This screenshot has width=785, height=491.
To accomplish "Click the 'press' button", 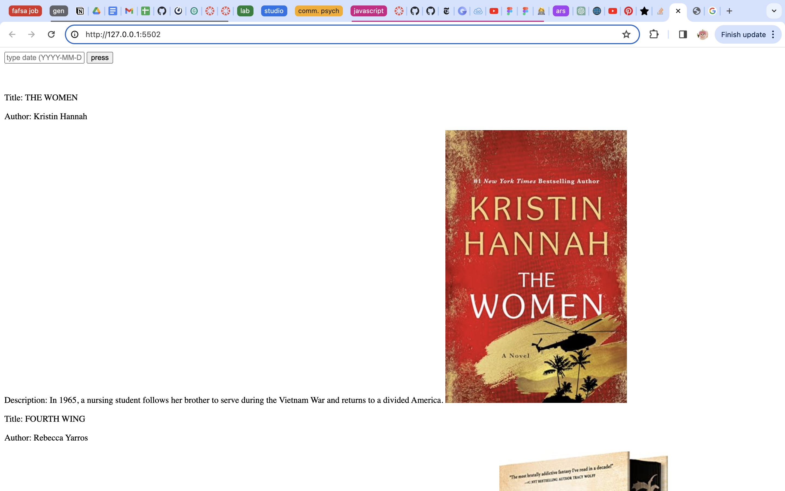I will point(100,58).
